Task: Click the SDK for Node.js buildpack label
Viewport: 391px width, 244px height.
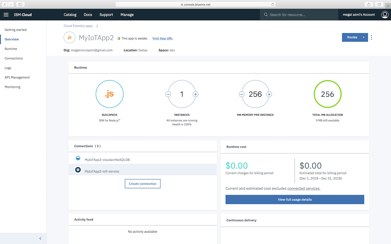Action: (109, 120)
